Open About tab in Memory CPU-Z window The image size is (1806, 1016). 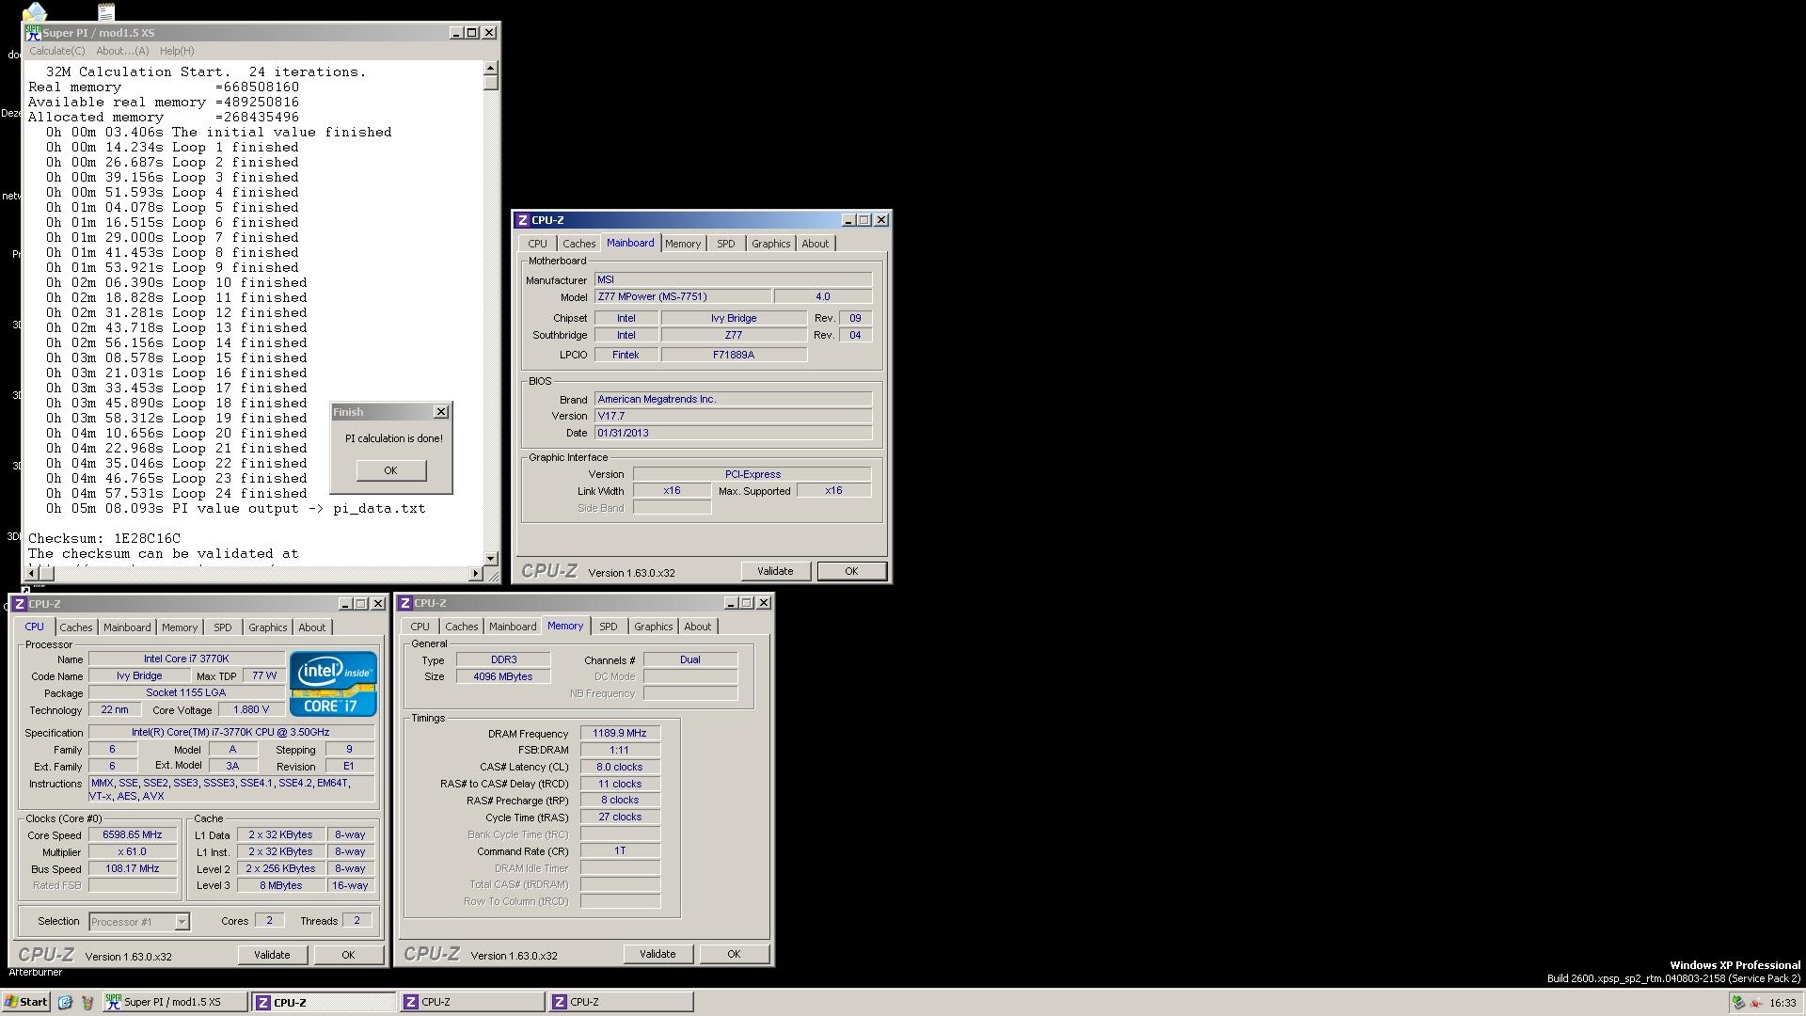point(697,627)
